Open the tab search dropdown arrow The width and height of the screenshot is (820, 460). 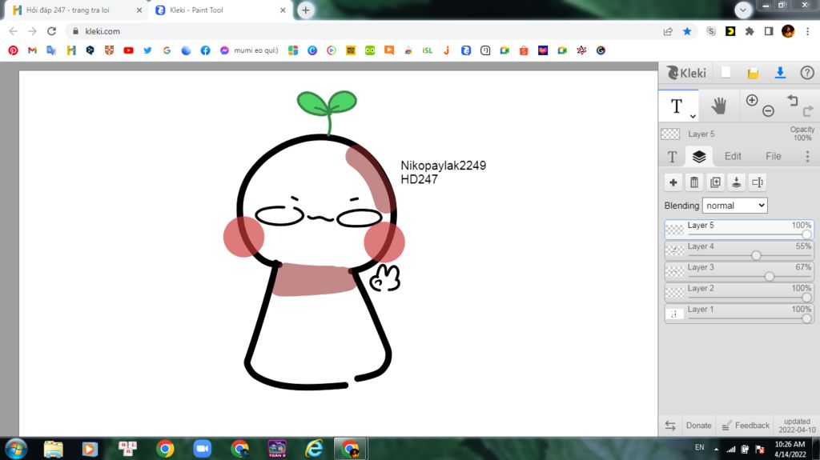tap(742, 10)
